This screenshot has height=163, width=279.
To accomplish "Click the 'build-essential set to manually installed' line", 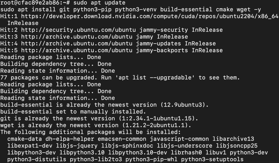I will point(73,112).
